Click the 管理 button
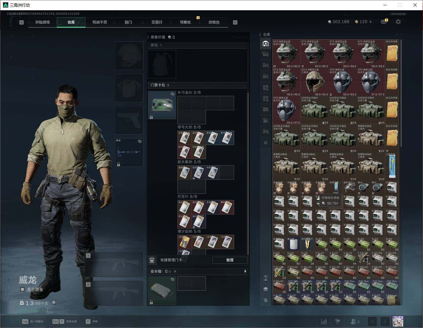Viewport: 423px width, 328px height. point(230,260)
